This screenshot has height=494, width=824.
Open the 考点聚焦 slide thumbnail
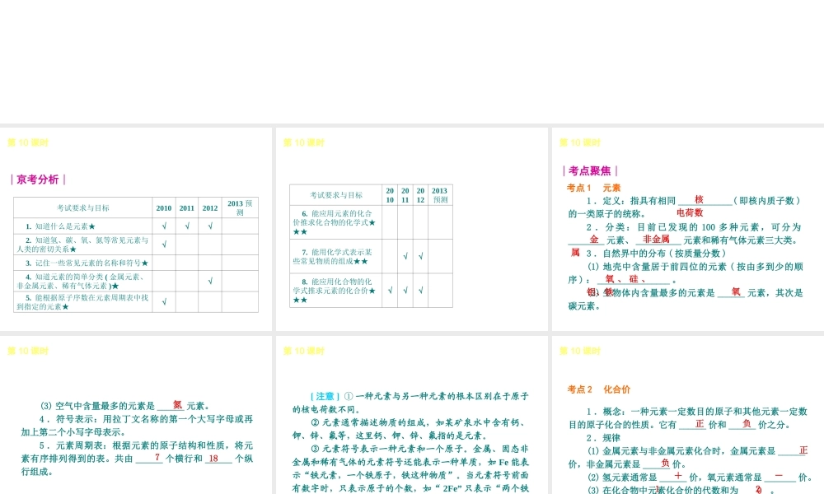point(688,229)
